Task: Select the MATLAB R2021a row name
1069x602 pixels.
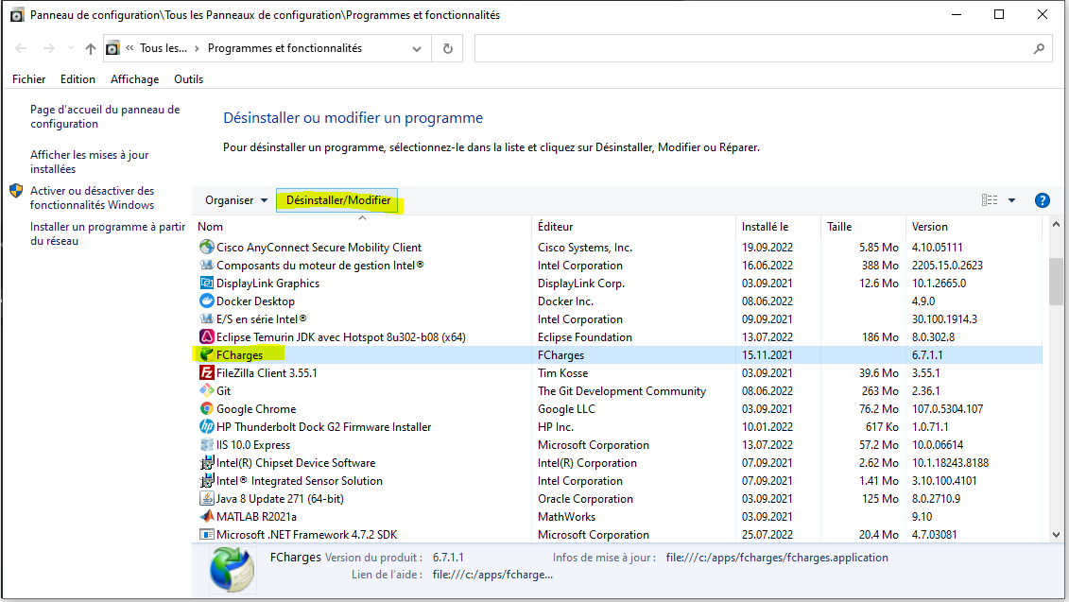Action: 256,517
